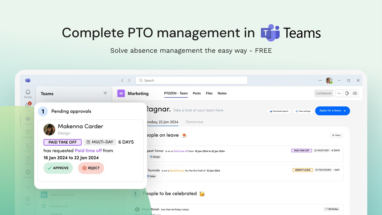Click the People to be celebrated heading
Screen dimensions: 382x215
170,194
